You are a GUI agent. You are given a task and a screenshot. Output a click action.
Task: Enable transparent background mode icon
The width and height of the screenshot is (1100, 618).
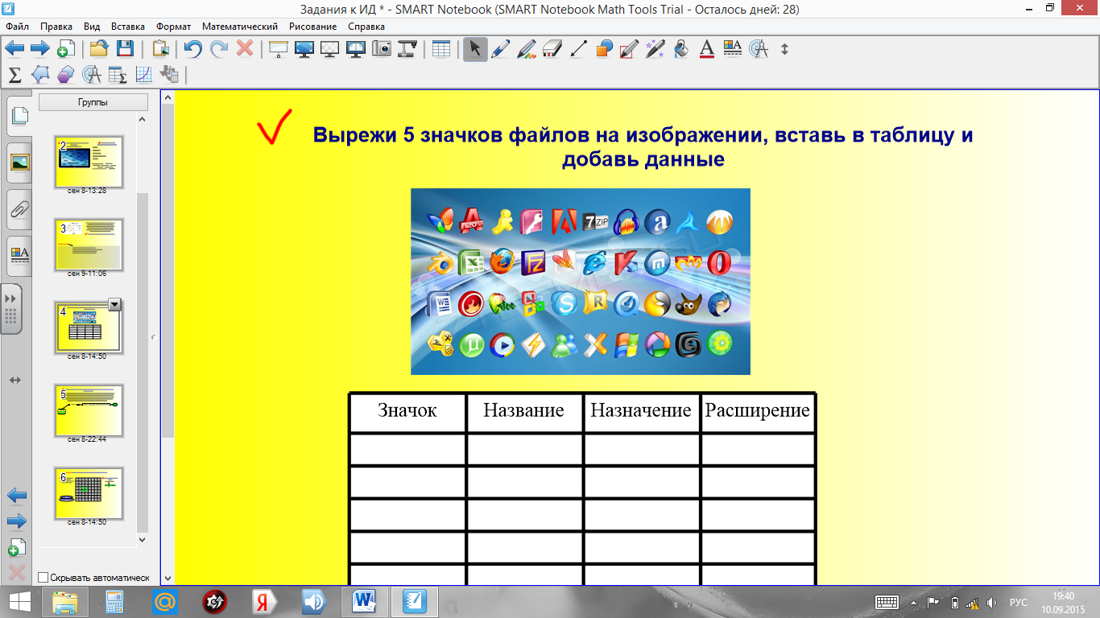click(330, 48)
